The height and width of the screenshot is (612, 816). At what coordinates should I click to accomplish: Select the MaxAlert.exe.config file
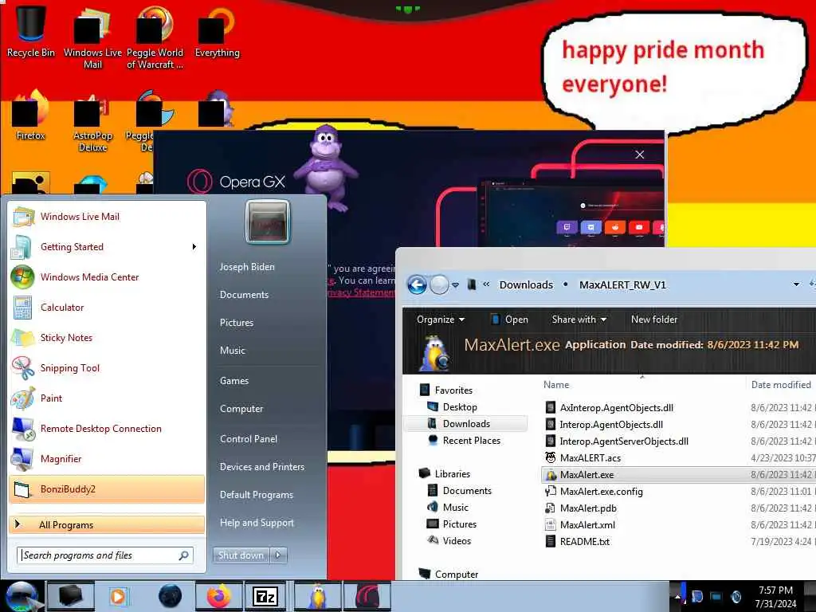pos(601,491)
